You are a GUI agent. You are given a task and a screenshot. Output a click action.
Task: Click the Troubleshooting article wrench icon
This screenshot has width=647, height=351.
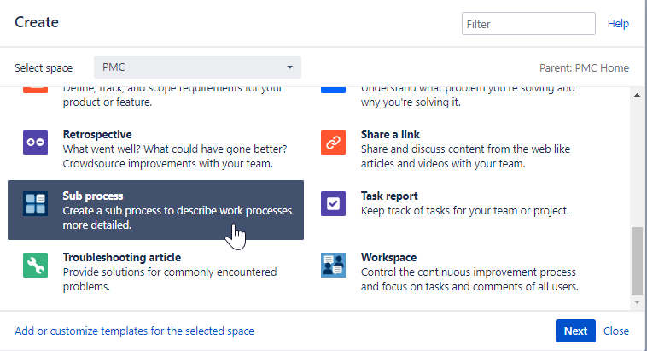(x=36, y=265)
